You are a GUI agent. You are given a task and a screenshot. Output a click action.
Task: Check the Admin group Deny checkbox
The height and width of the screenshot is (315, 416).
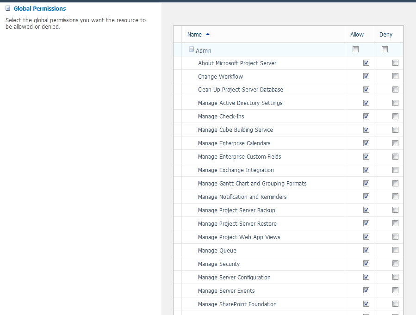pyautogui.click(x=385, y=49)
